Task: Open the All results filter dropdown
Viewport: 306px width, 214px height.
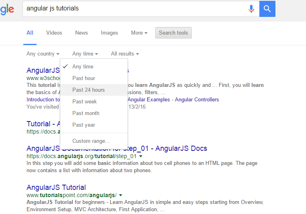Action: pyautogui.click(x=125, y=53)
